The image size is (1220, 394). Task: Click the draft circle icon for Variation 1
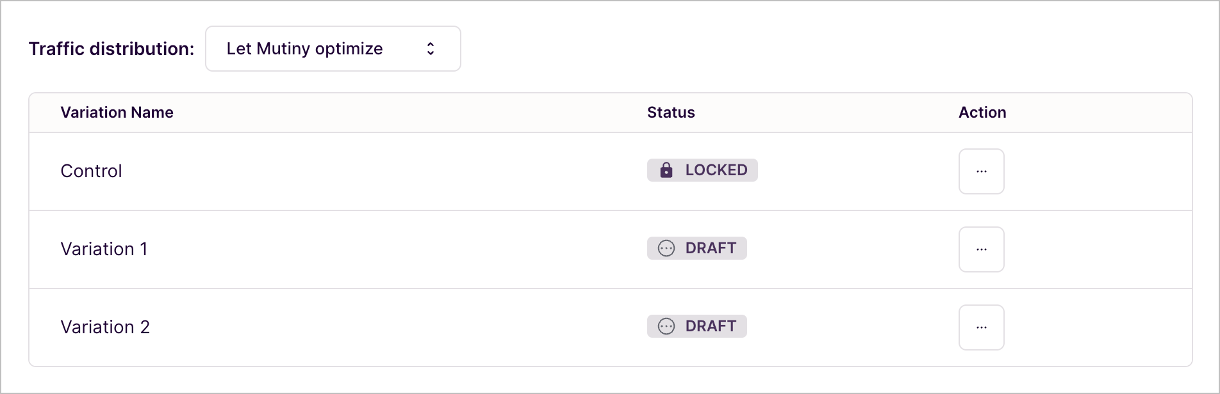pyautogui.click(x=666, y=248)
